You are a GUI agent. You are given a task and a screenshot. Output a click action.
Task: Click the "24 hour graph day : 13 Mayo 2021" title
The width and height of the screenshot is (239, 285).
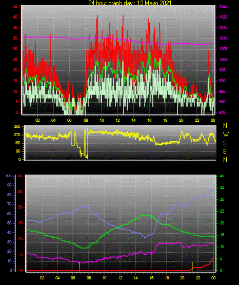(130, 3)
